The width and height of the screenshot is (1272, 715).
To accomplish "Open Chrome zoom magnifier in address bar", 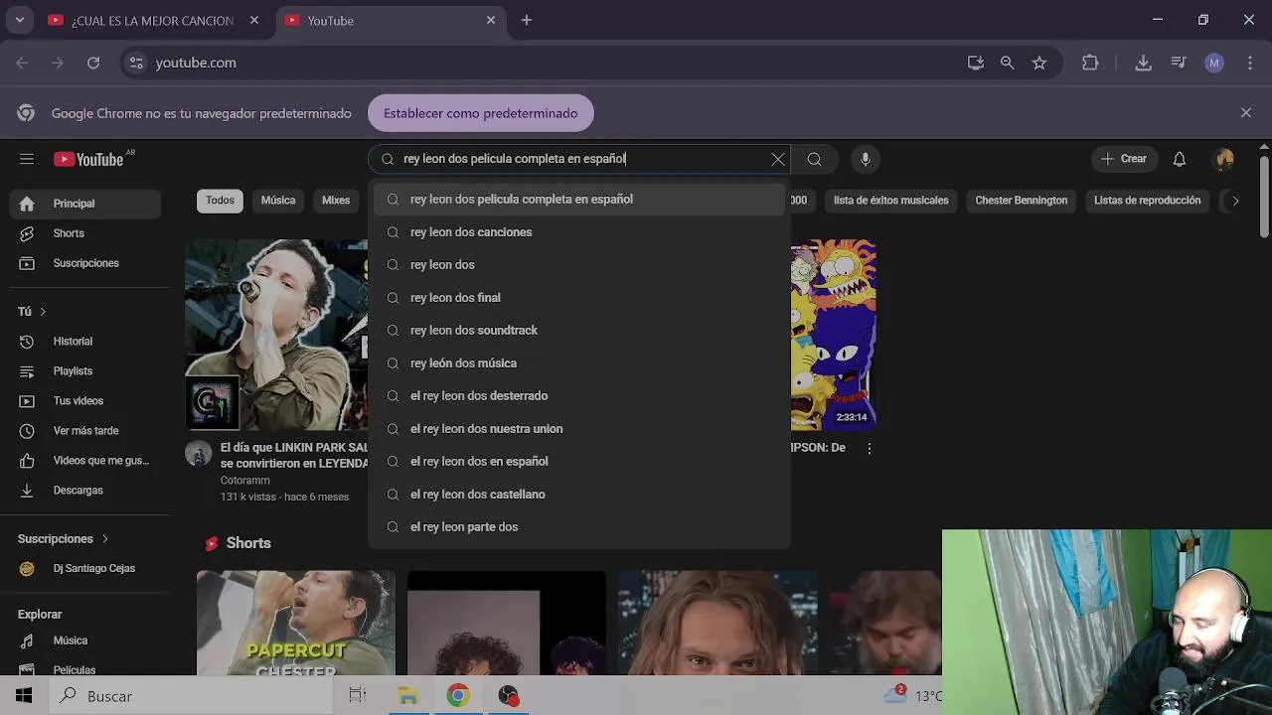I will pyautogui.click(x=1008, y=63).
